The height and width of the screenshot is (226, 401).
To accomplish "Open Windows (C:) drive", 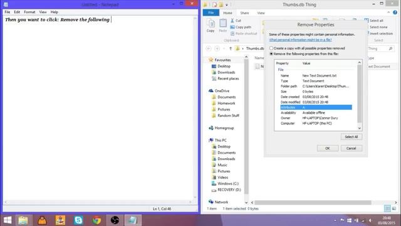I will pos(228,183).
